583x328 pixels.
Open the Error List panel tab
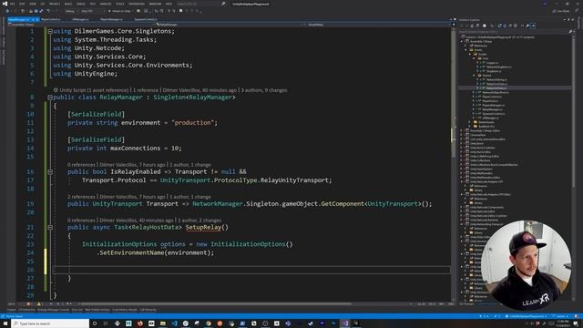pos(77,310)
